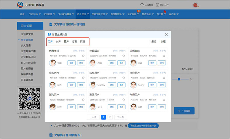Star the 亚群 voice card
This screenshot has height=139, width=230.
(x=164, y=100)
